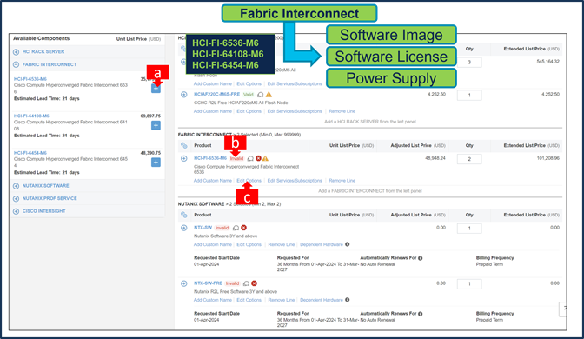Expand HCI RACK SERVER category

(16, 52)
